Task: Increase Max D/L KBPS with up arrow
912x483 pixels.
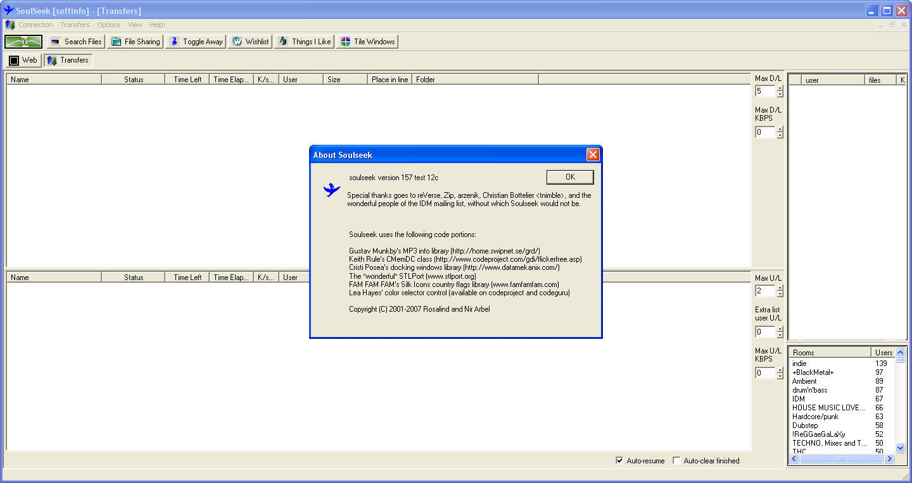Action: (x=780, y=130)
